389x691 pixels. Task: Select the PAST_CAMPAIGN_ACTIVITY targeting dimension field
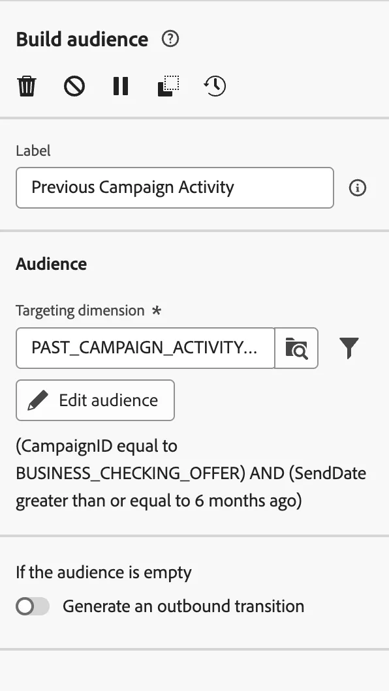tap(145, 348)
